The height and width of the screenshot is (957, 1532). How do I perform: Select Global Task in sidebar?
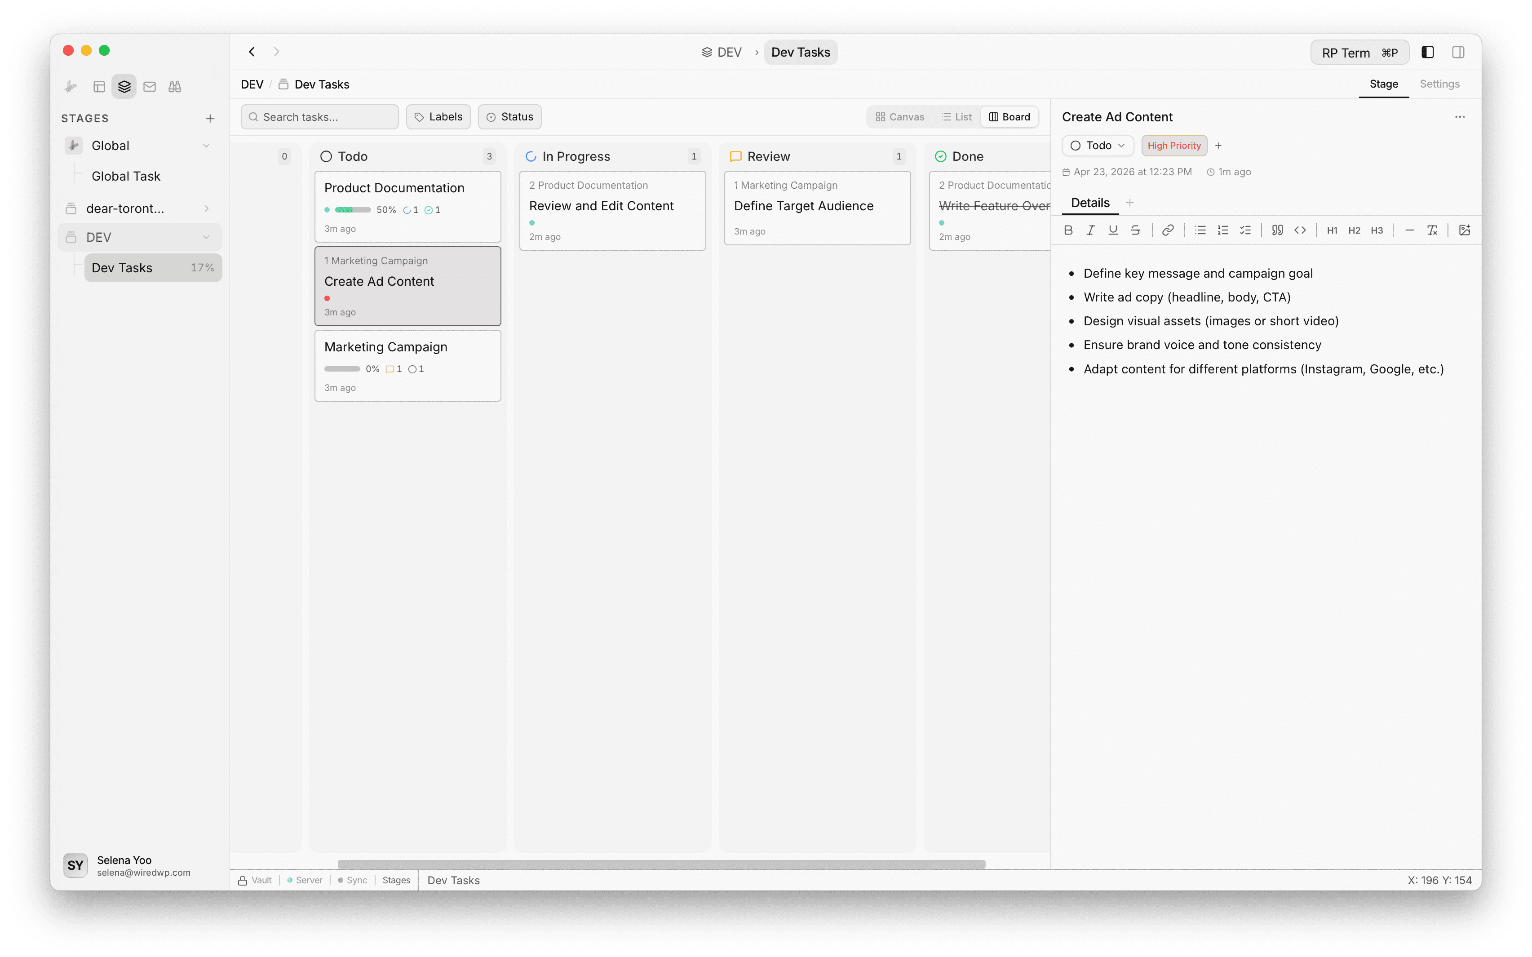coord(126,177)
